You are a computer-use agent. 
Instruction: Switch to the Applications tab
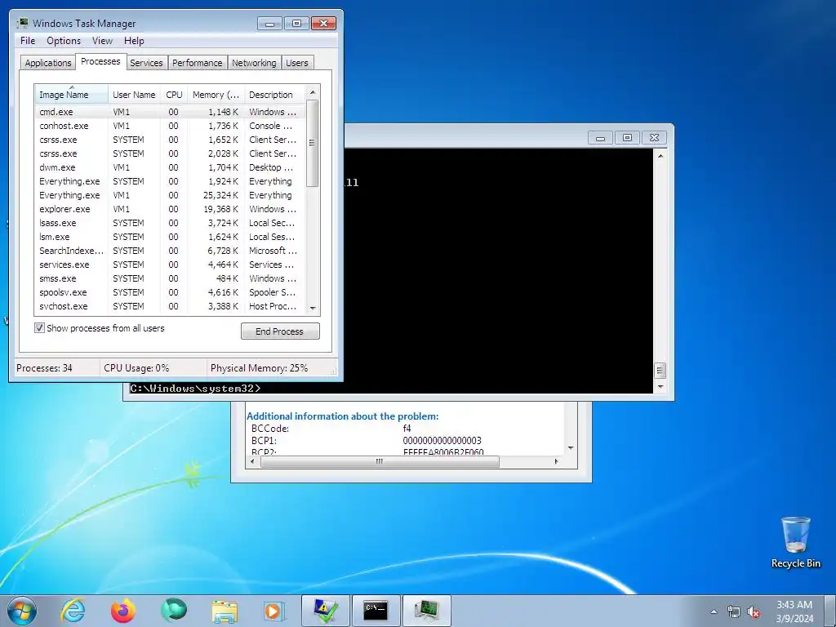coord(48,62)
